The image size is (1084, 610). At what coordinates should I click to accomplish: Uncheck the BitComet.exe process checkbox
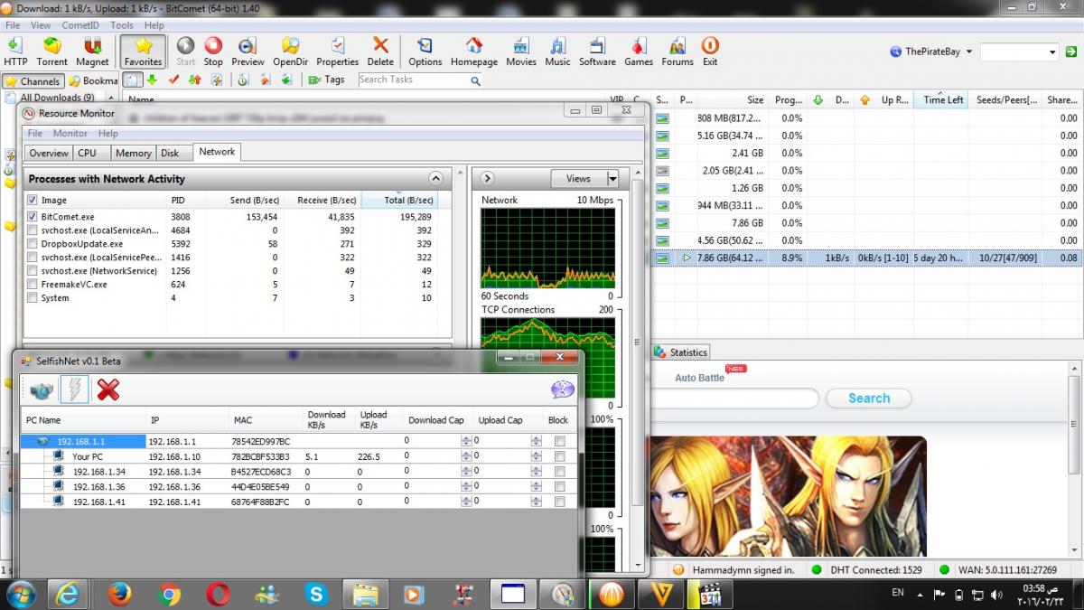33,217
